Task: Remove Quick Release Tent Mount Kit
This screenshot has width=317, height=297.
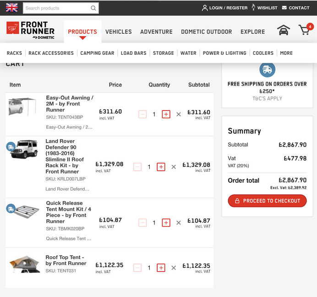Action: pyautogui.click(x=179, y=223)
